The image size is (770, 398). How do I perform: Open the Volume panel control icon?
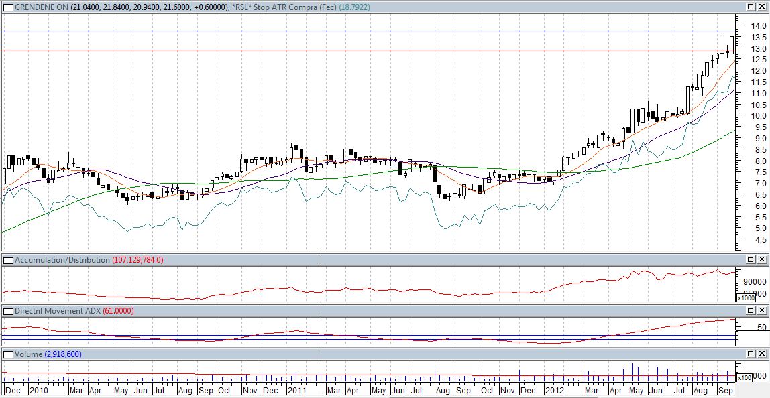[7, 354]
